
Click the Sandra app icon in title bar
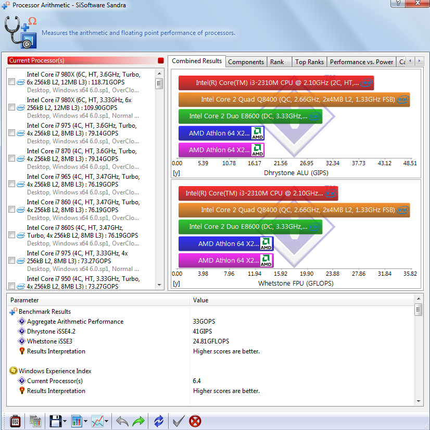pyautogui.click(x=6, y=5)
